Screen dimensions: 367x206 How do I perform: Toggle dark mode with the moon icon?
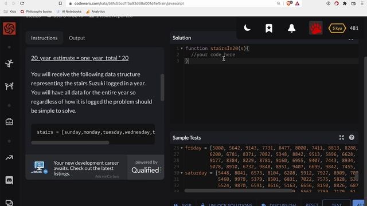247,28
